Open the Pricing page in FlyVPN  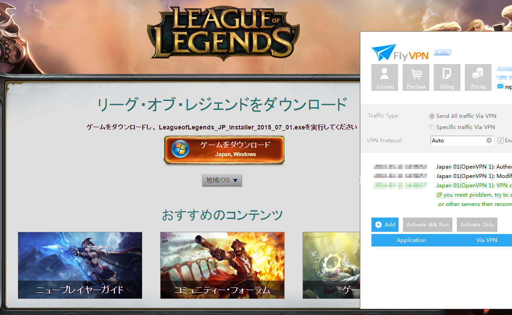(478, 77)
